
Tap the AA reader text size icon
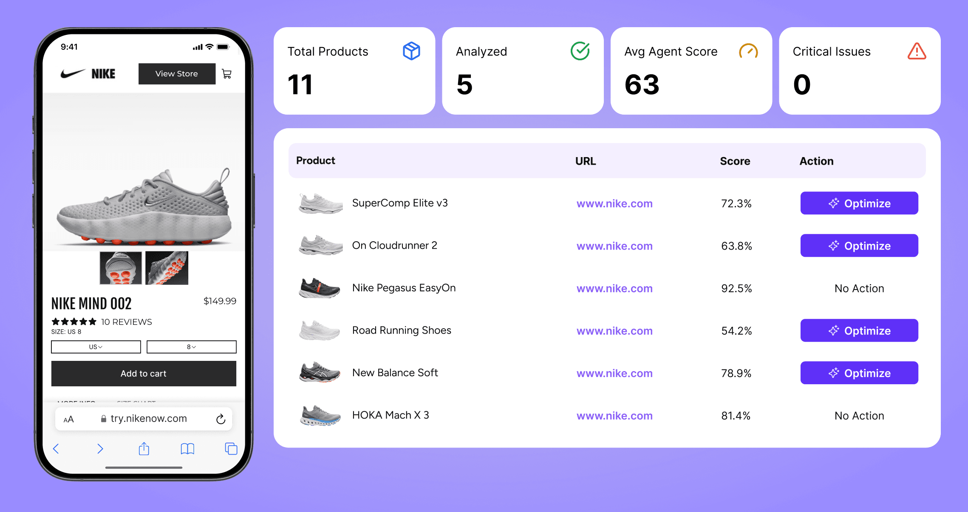68,419
